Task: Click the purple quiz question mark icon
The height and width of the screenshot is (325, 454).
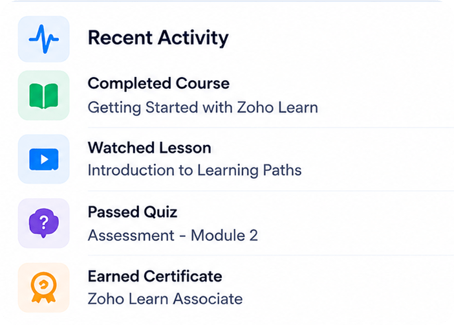Action: click(44, 223)
